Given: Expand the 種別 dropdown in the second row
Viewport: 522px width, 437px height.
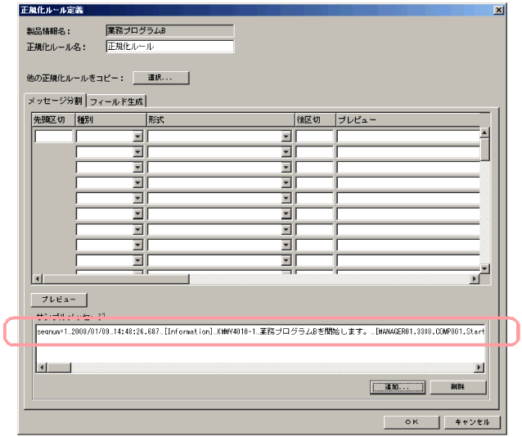Looking at the screenshot, I should (137, 152).
